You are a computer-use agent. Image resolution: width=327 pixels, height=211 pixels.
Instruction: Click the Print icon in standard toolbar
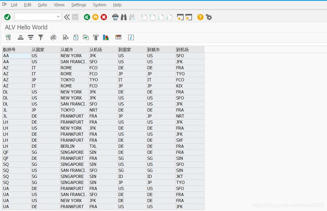(x=115, y=17)
